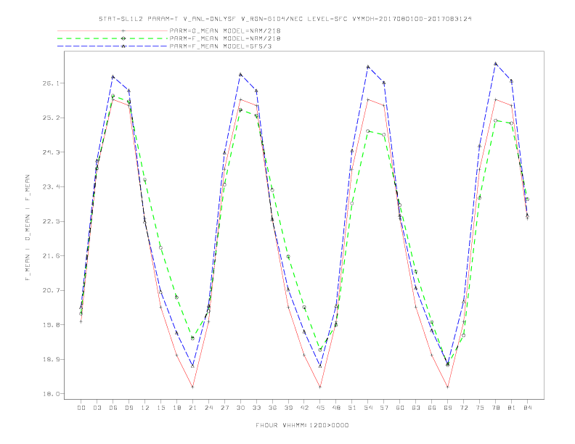Click y-axis tick value 24.3
575x444 pixels.
[51, 152]
